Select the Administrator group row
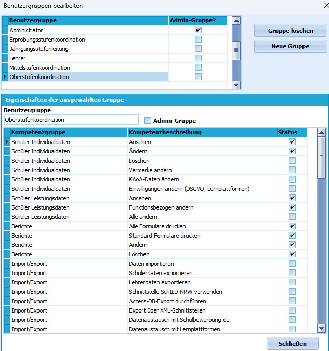 point(88,30)
